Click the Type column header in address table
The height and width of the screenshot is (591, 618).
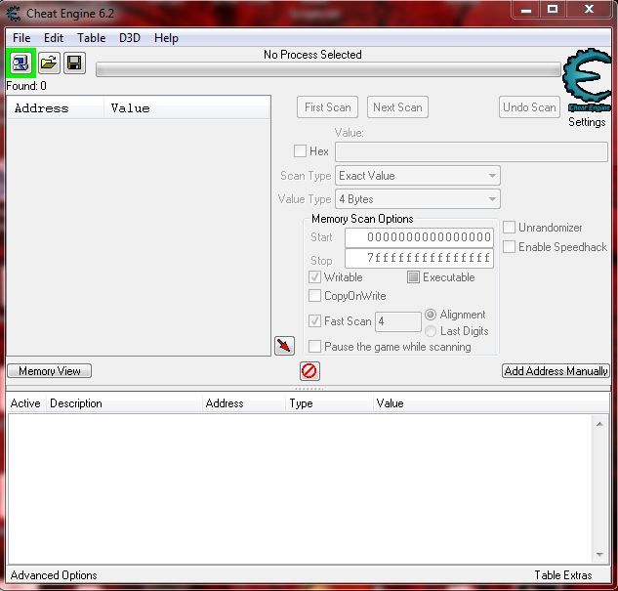coord(329,403)
